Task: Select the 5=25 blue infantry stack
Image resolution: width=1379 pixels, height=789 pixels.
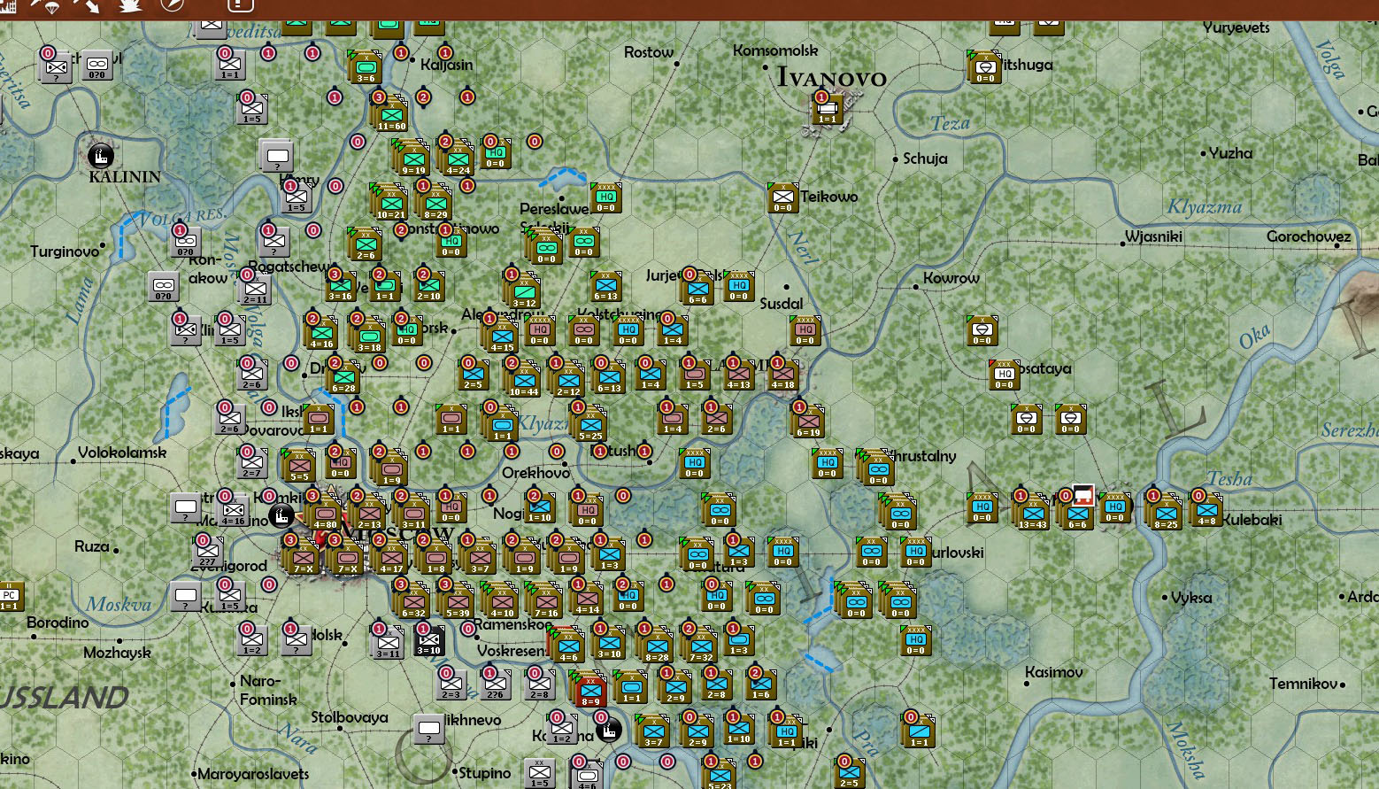Action: pos(590,425)
